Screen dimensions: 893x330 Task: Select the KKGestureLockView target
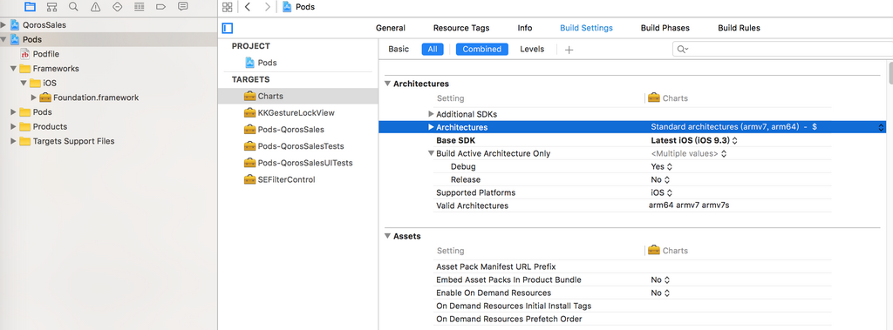(298, 112)
